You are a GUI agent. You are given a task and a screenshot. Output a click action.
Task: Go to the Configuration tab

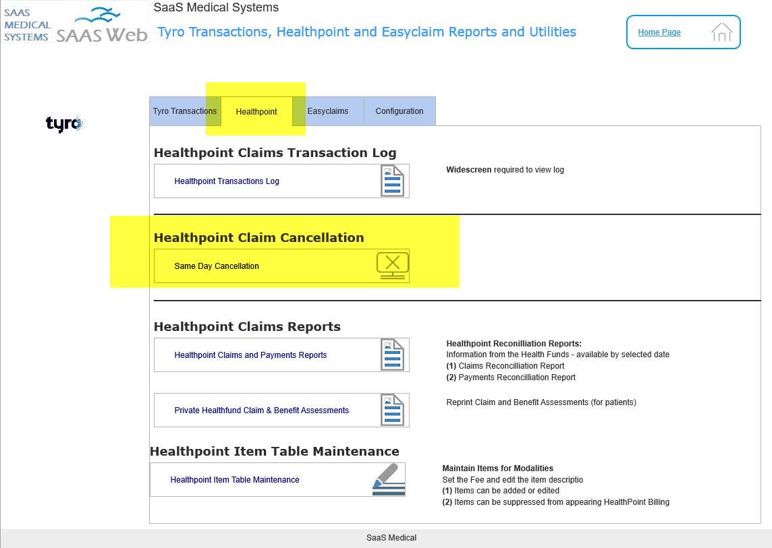(399, 111)
